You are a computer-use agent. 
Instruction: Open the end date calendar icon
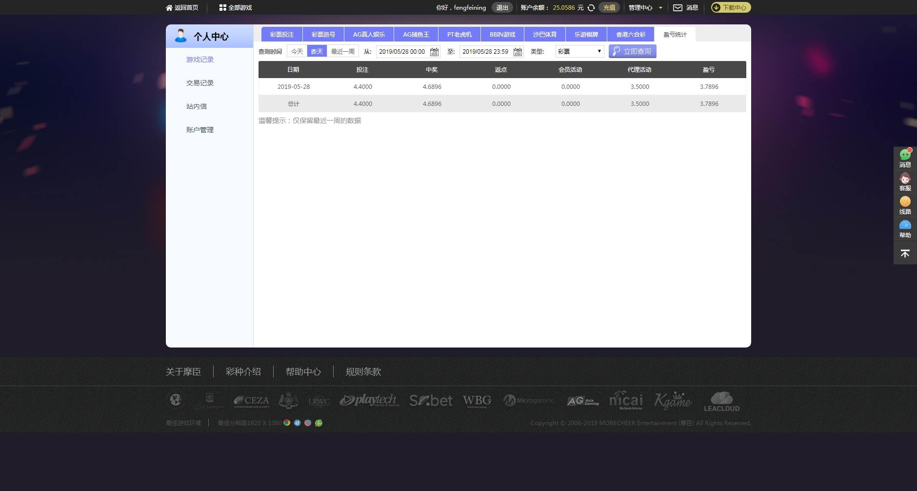pyautogui.click(x=518, y=52)
